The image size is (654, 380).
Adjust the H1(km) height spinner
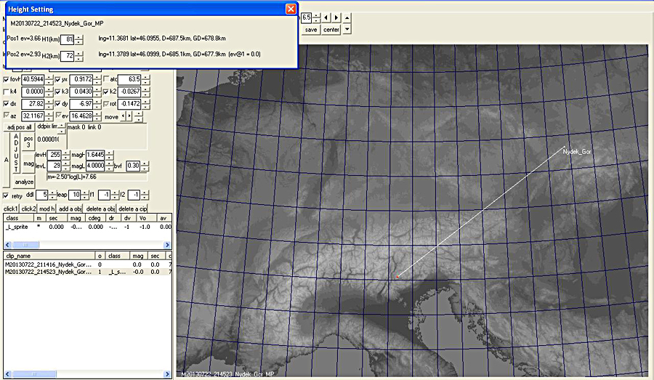[78, 40]
